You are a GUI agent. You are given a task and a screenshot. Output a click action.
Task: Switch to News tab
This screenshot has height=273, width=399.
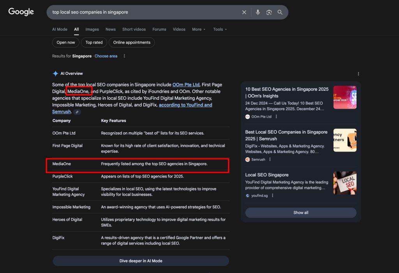110,29
